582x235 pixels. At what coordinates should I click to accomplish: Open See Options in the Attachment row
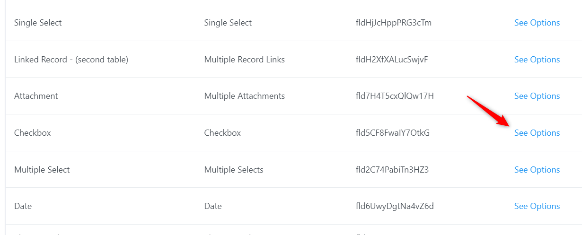[537, 96]
